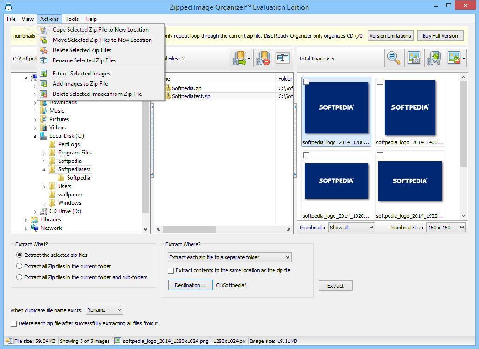
Task: Click the Version Limitations button
Action: 390,36
